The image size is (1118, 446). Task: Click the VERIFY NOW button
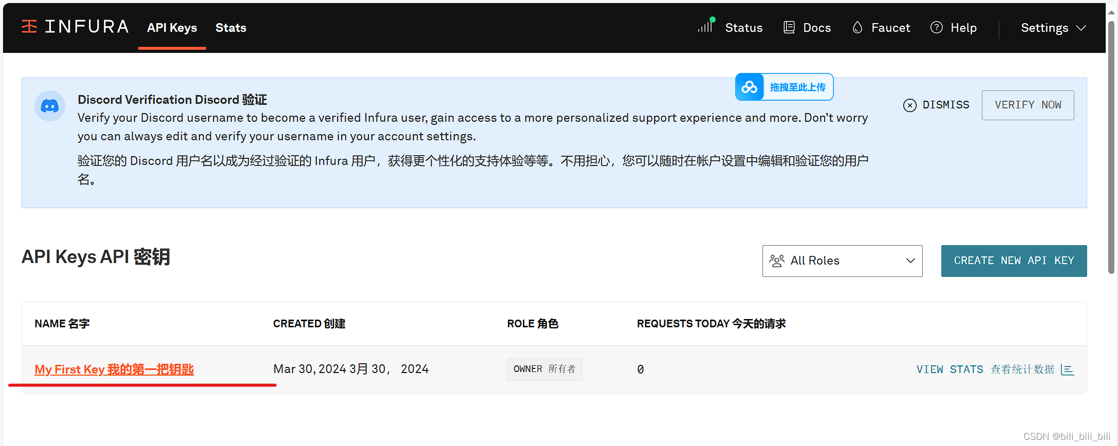click(1028, 105)
